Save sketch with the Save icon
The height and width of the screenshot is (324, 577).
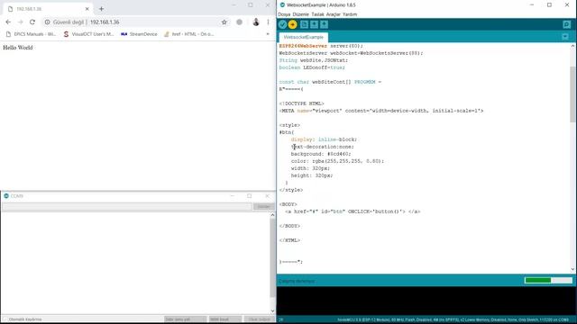325,24
